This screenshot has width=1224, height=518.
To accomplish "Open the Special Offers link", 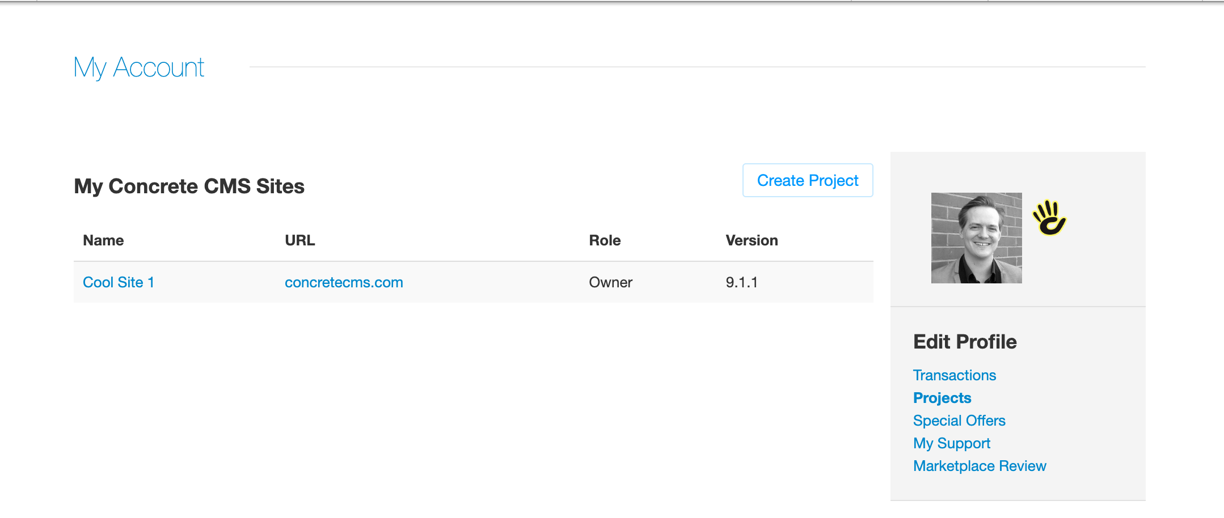I will tap(959, 421).
